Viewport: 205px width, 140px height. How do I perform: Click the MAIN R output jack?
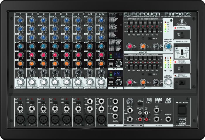(156, 119)
